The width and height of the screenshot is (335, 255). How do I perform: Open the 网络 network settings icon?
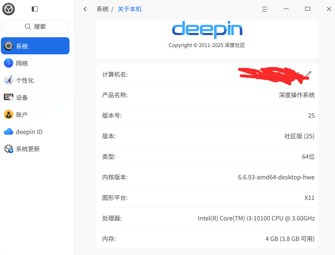click(9, 63)
